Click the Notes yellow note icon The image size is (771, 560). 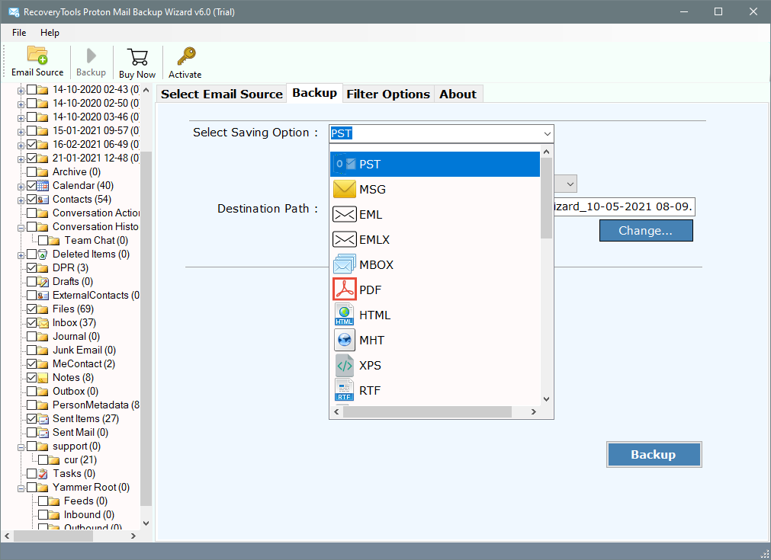pos(43,378)
